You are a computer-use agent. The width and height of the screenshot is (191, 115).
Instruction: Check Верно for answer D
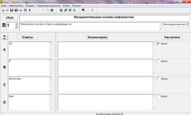(x=158, y=96)
